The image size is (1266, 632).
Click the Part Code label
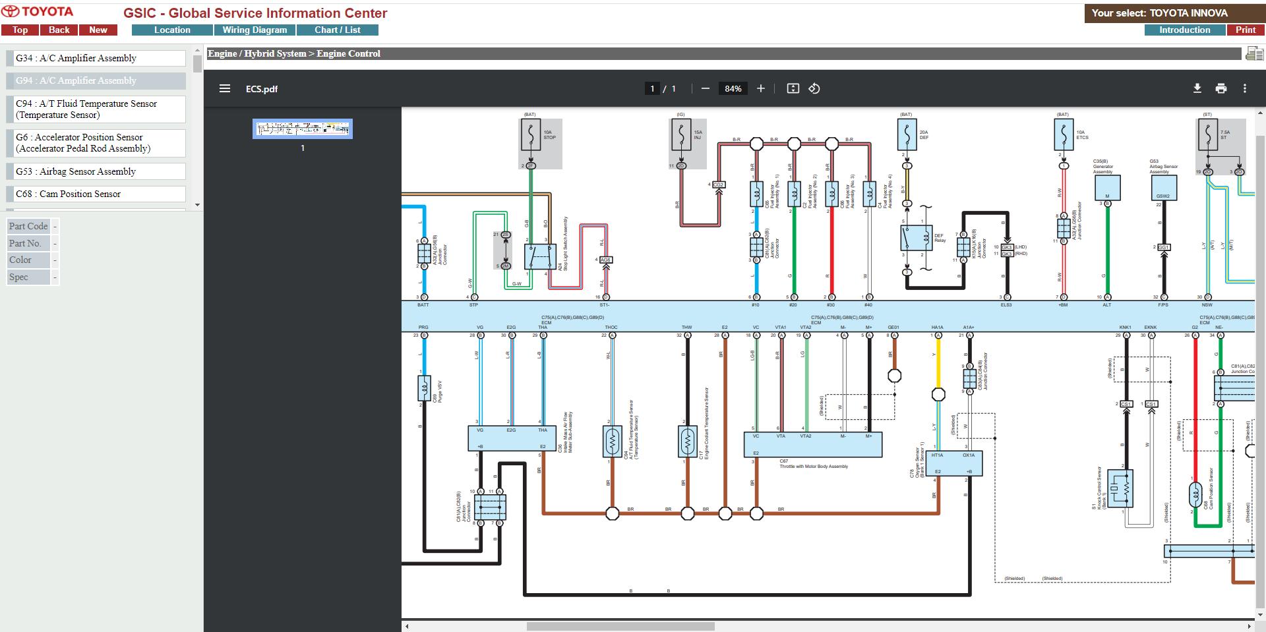[x=28, y=226]
